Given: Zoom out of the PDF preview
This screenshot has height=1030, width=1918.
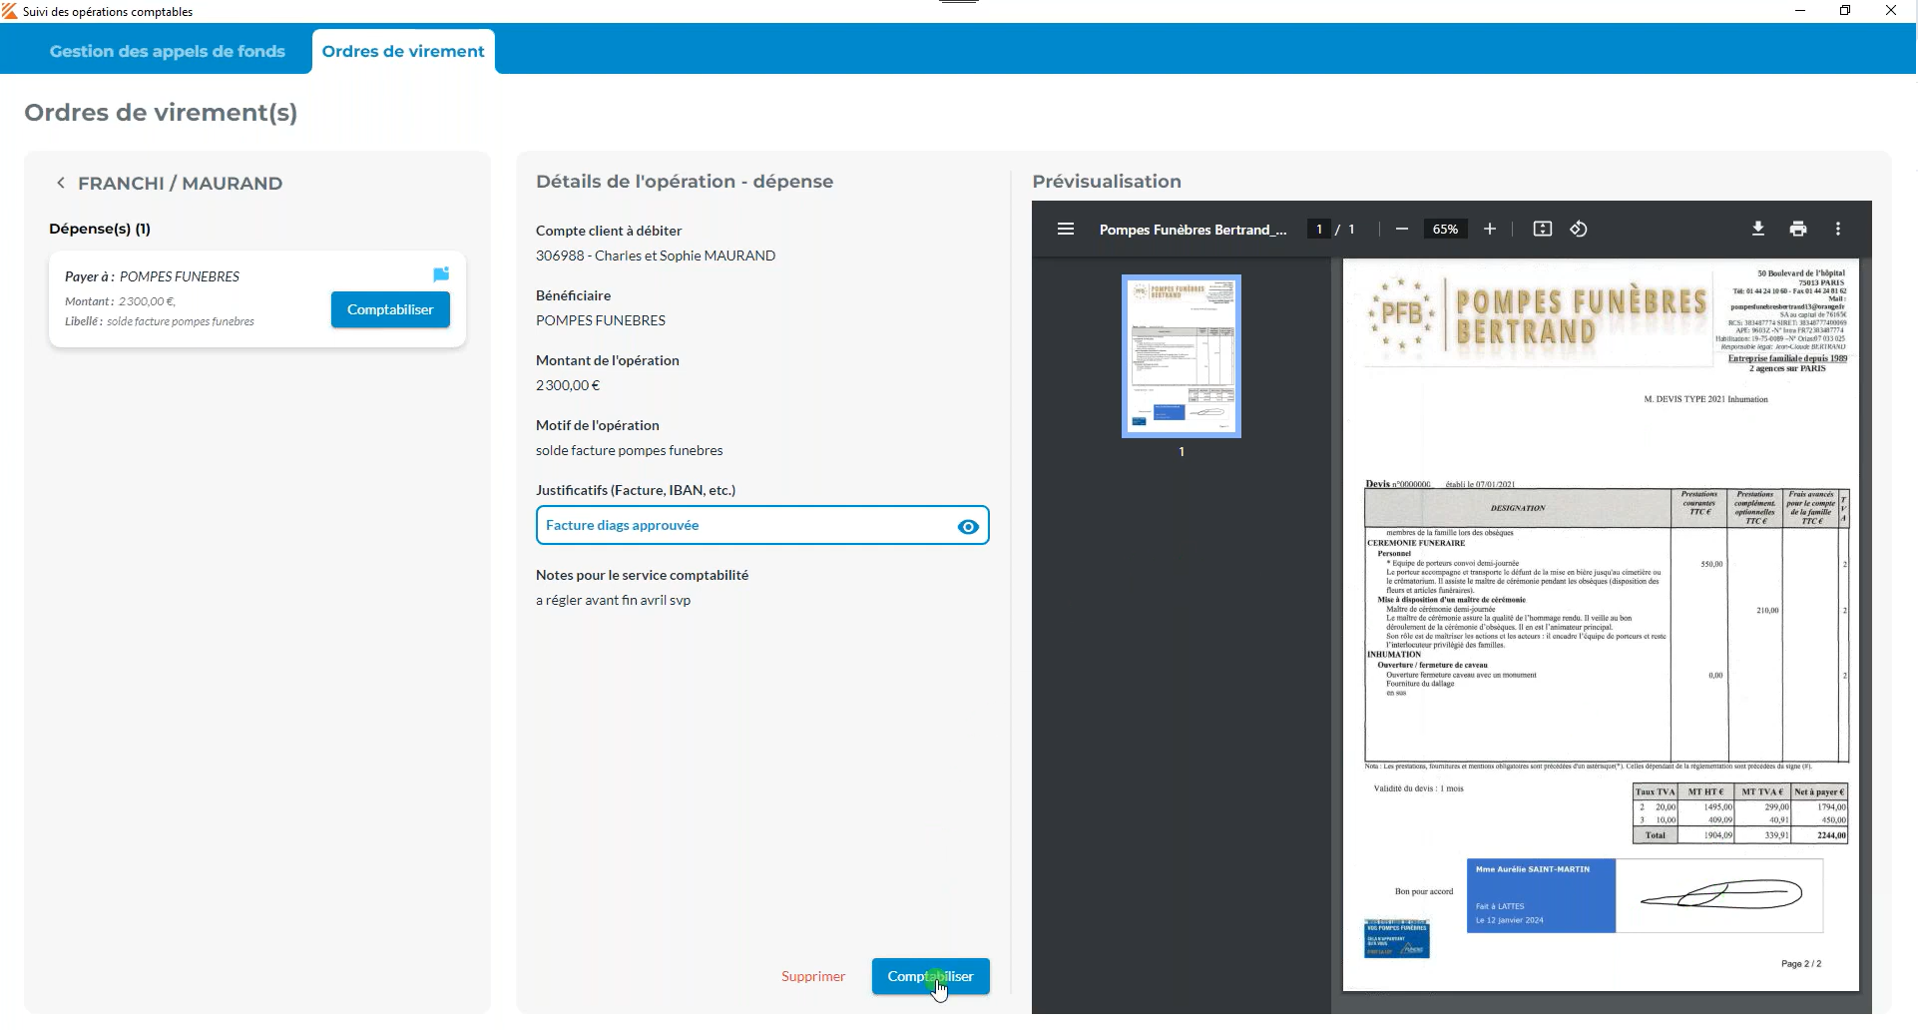Looking at the screenshot, I should [x=1402, y=230].
